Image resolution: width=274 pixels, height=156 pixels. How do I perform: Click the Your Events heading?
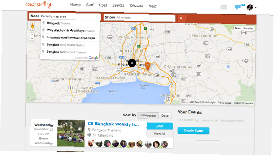click(190, 112)
